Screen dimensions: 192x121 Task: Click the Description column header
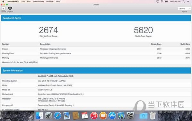click(45, 44)
